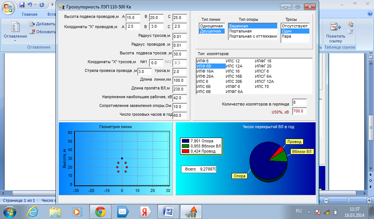Choose Портальная tower type
The image size is (374, 219).
(240, 31)
